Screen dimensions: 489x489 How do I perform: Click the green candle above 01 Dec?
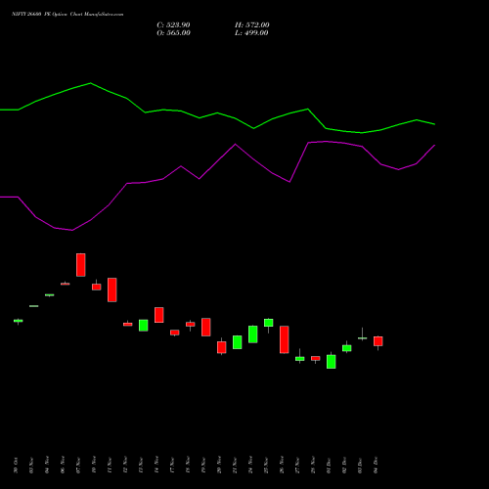tap(332, 362)
